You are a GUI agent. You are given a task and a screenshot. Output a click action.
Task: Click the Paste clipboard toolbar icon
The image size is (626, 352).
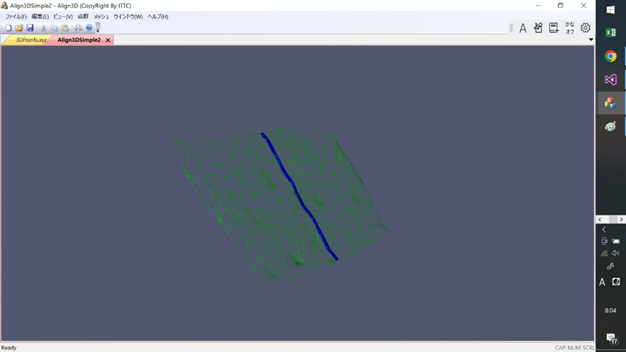(65, 28)
